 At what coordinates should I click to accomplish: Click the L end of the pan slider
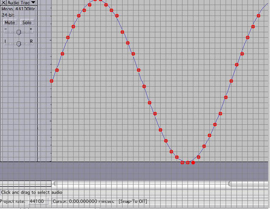pyautogui.click(x=5, y=41)
